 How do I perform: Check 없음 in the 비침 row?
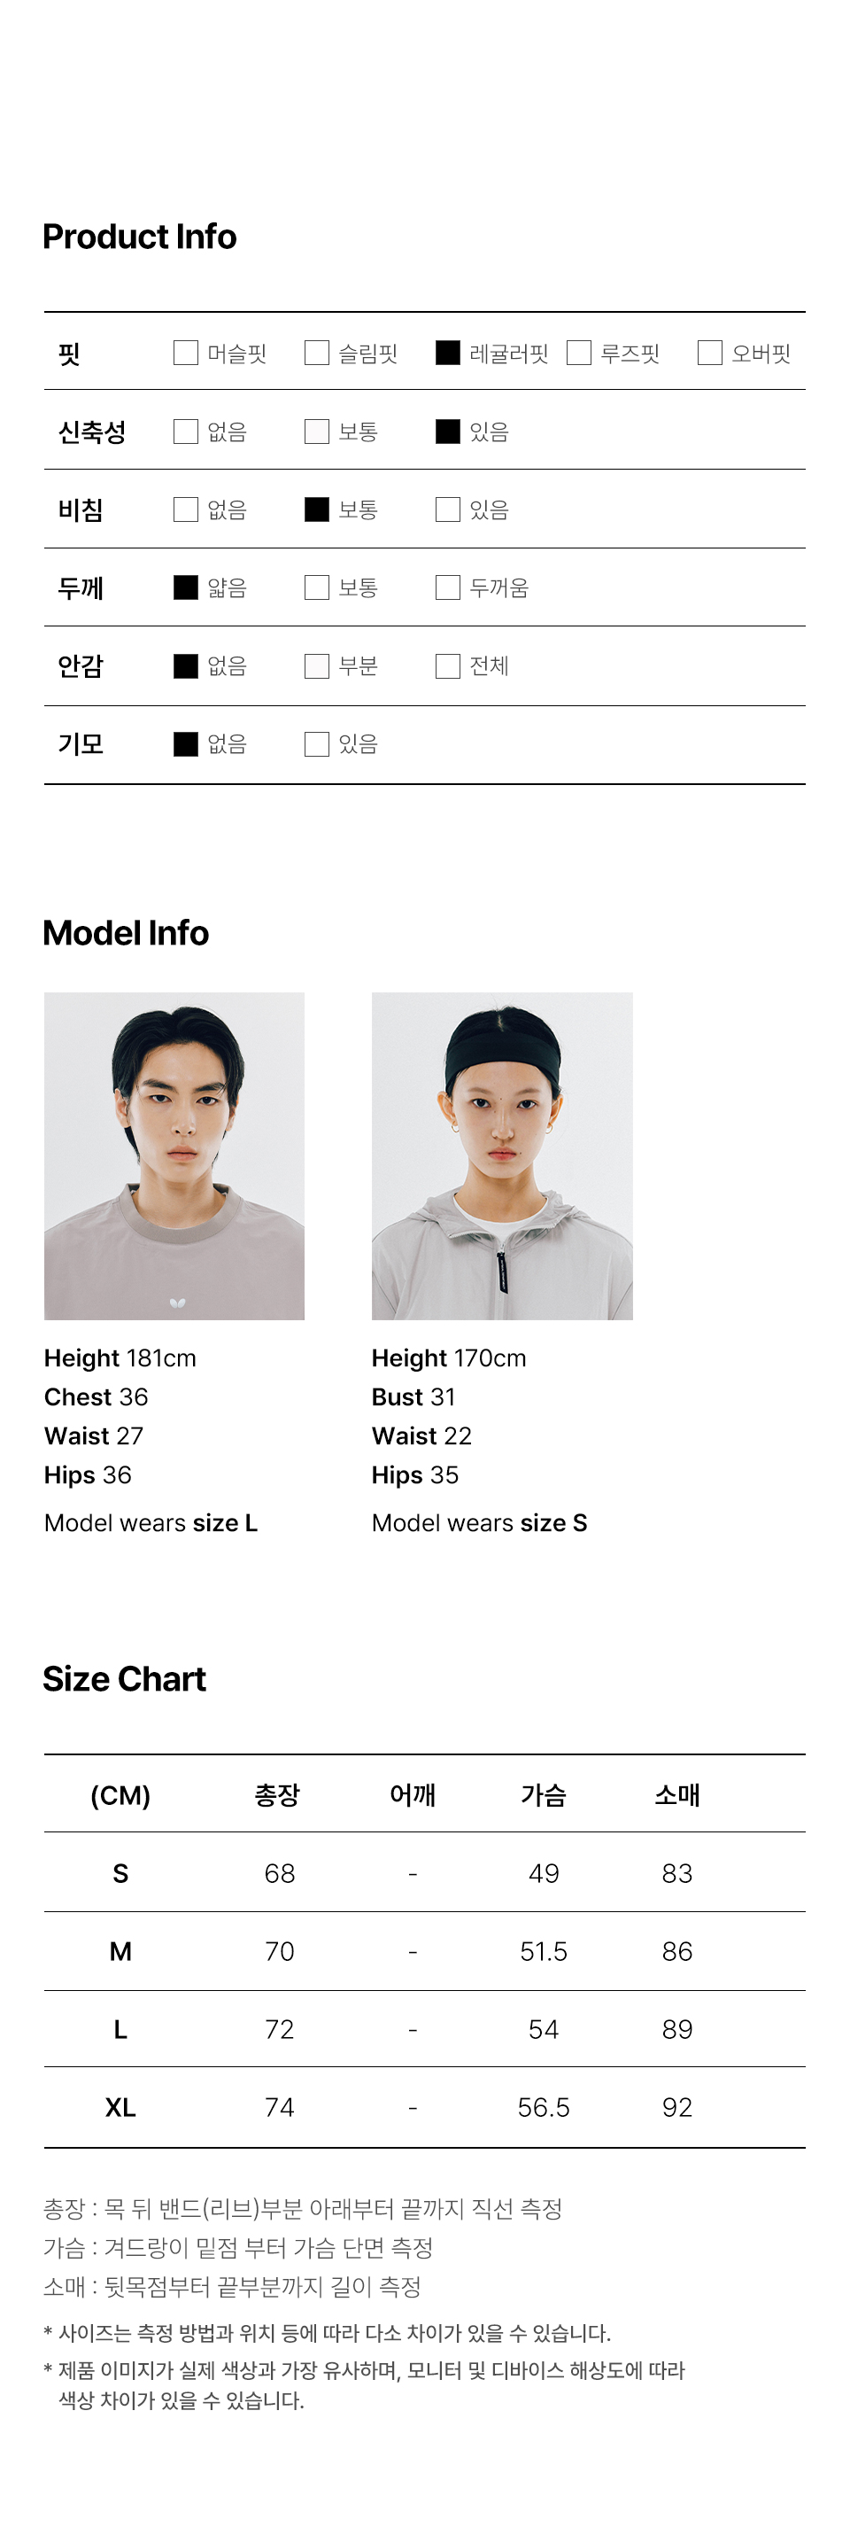[185, 509]
